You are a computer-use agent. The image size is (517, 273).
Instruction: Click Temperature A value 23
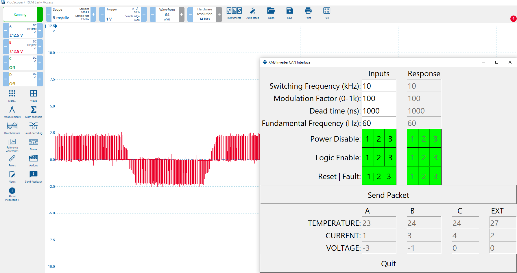(x=379, y=223)
